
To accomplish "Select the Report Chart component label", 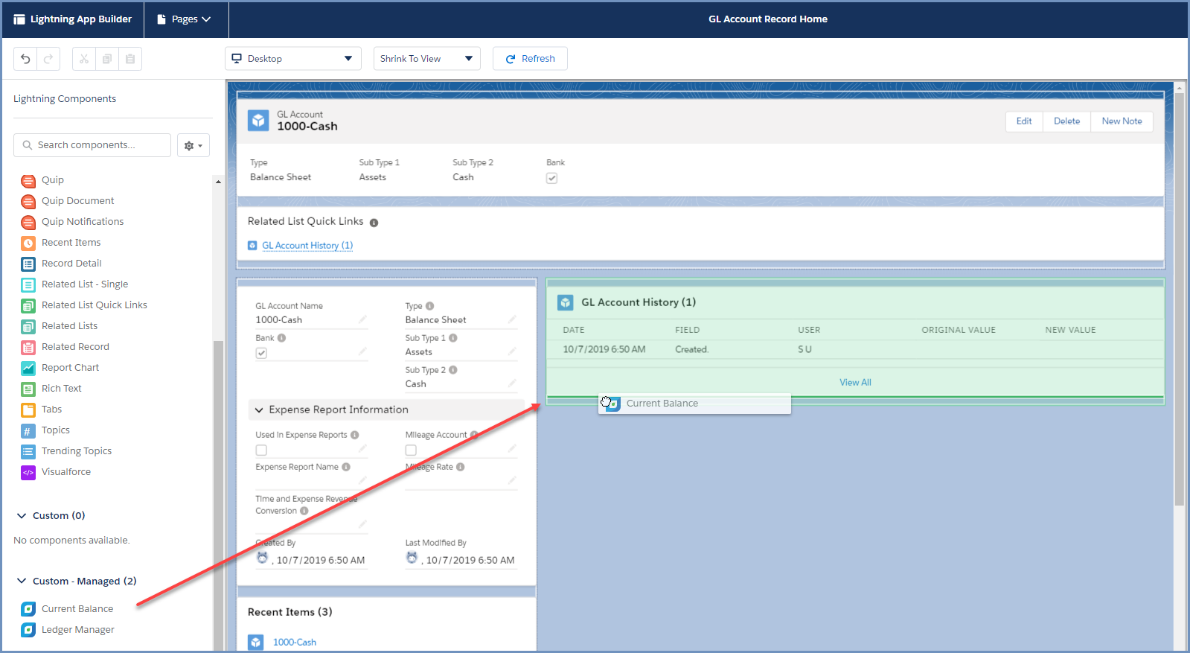I will point(70,368).
